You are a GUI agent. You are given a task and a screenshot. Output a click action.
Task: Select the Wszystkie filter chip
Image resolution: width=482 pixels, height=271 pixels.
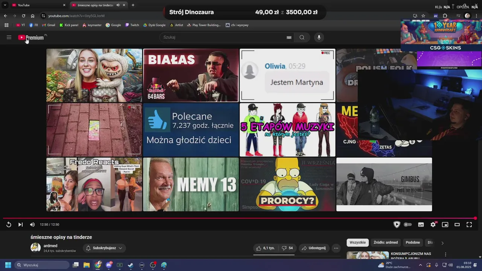[x=357, y=242]
